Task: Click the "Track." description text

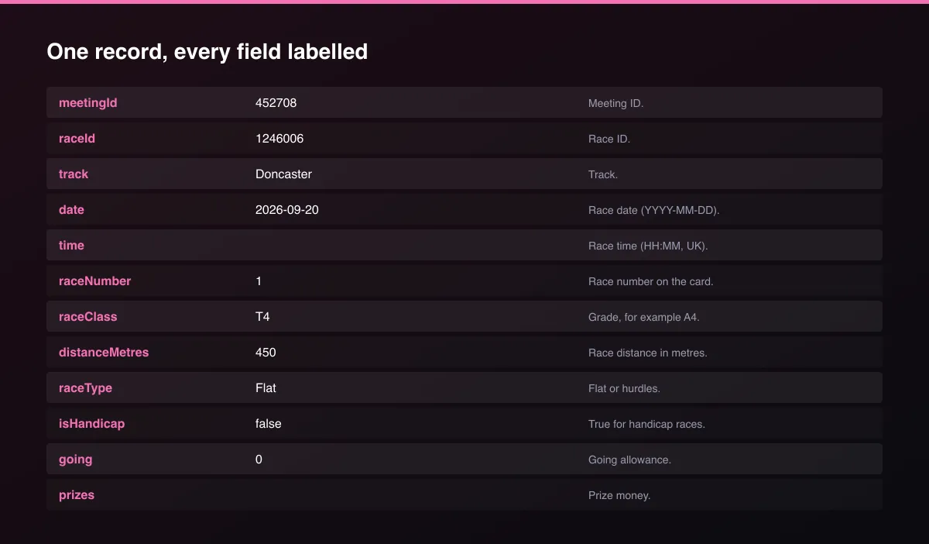Action: point(603,174)
